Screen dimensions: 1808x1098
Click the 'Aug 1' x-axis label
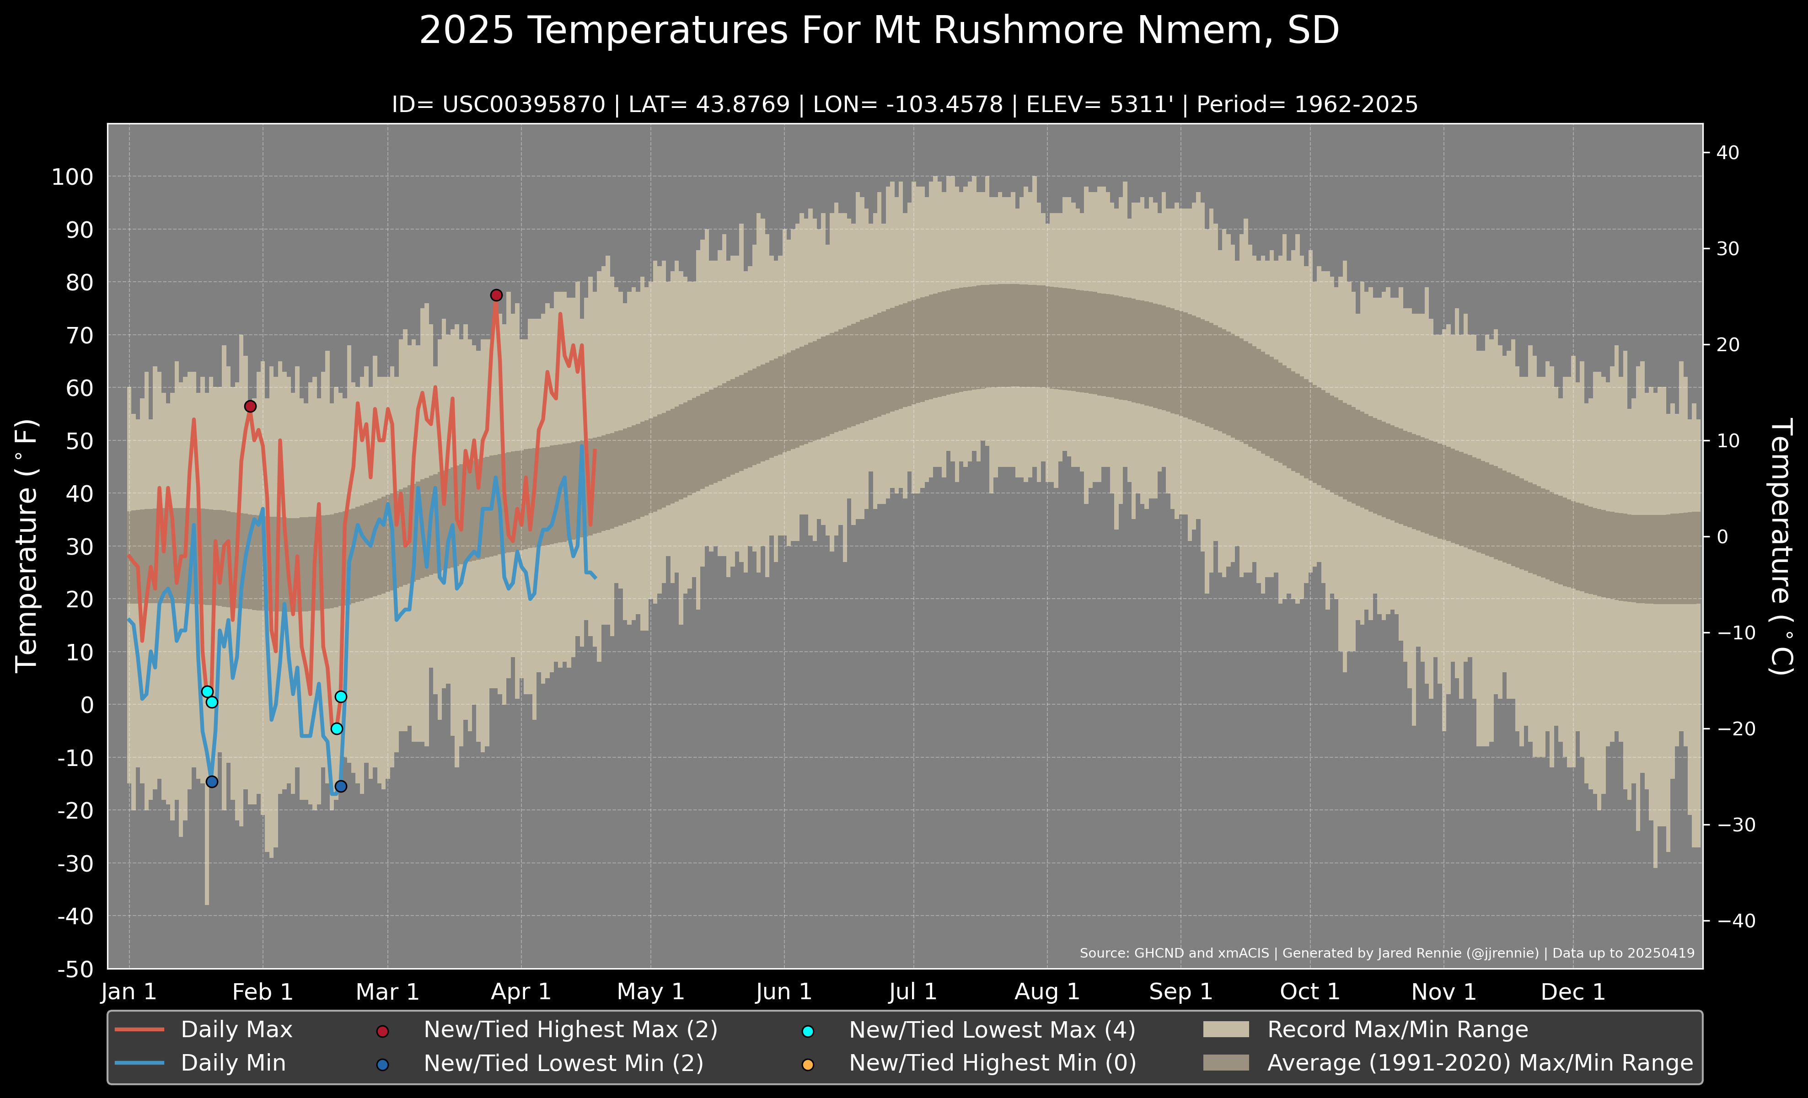tap(1047, 991)
